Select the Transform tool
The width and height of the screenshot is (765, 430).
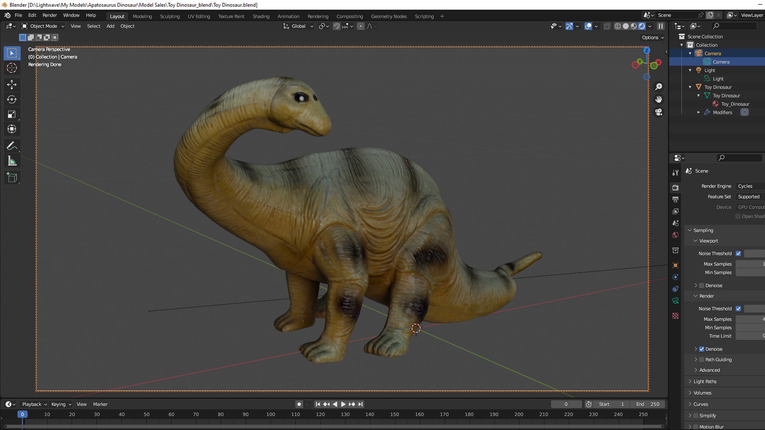click(x=12, y=129)
